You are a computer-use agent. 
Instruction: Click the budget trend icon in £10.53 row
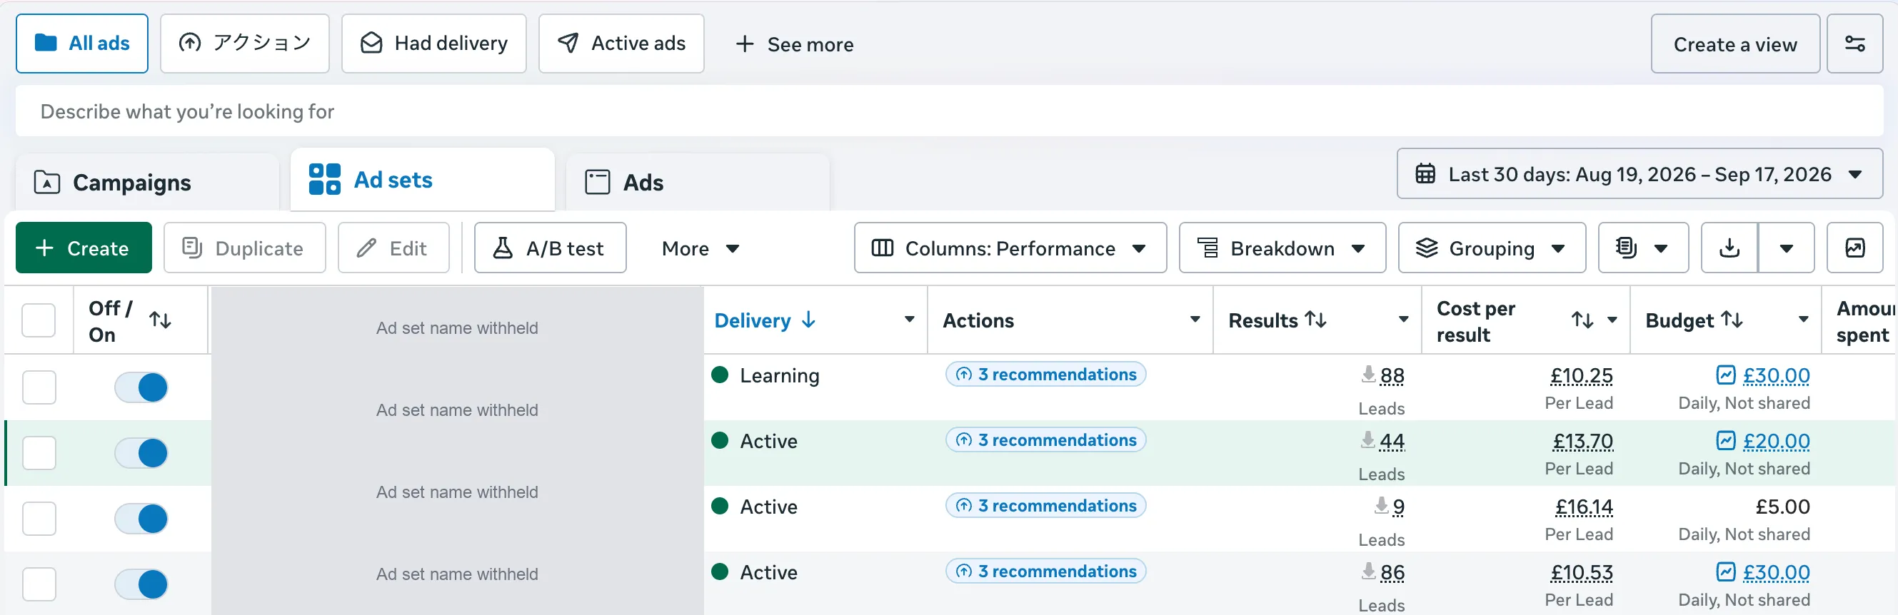[x=1726, y=571]
